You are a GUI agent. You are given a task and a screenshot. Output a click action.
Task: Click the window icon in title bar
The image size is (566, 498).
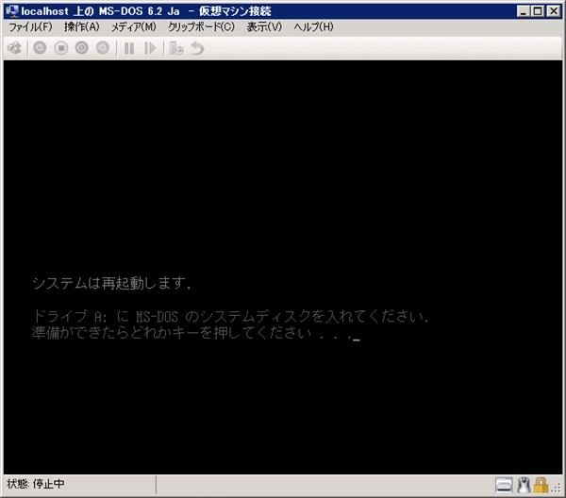pyautogui.click(x=12, y=11)
